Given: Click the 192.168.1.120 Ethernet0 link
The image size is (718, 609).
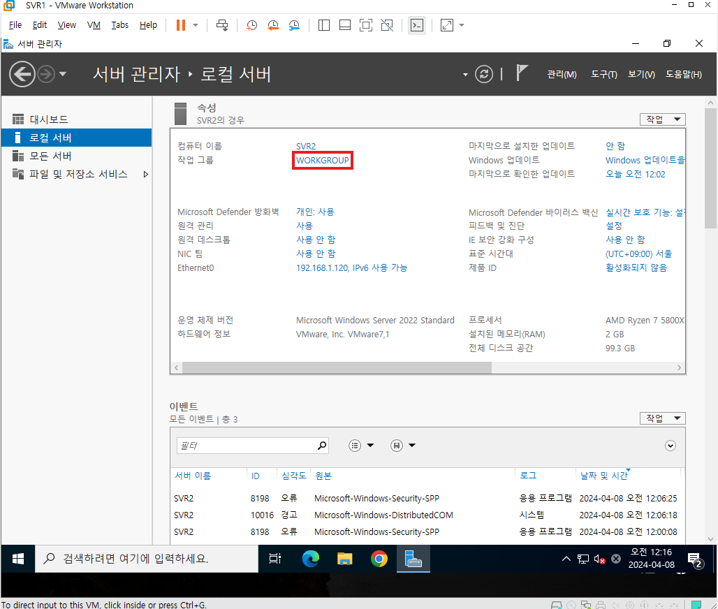Looking at the screenshot, I should [352, 268].
